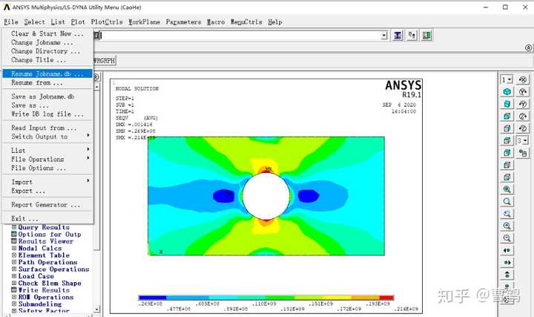Expand the Surface Operations tree node
This screenshot has height=317, width=534.
click(x=14, y=269)
